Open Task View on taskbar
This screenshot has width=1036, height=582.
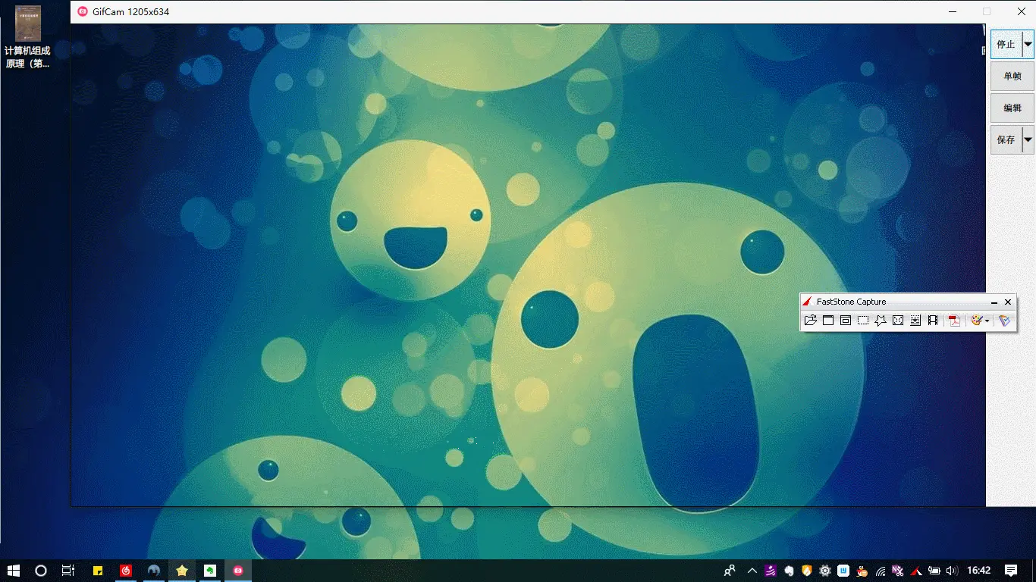click(68, 571)
